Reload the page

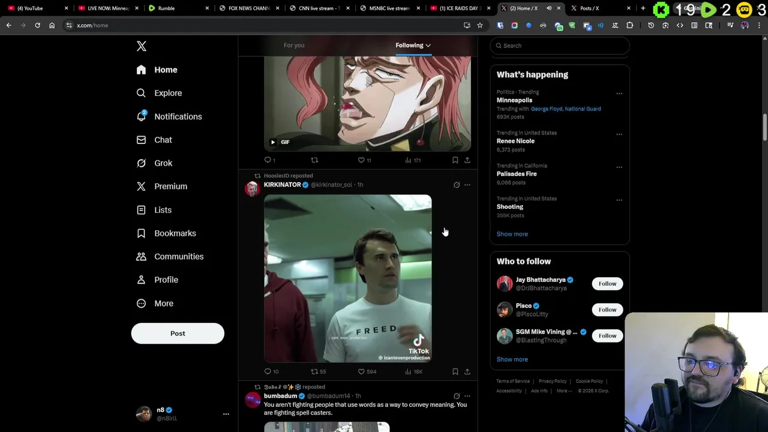tap(37, 25)
